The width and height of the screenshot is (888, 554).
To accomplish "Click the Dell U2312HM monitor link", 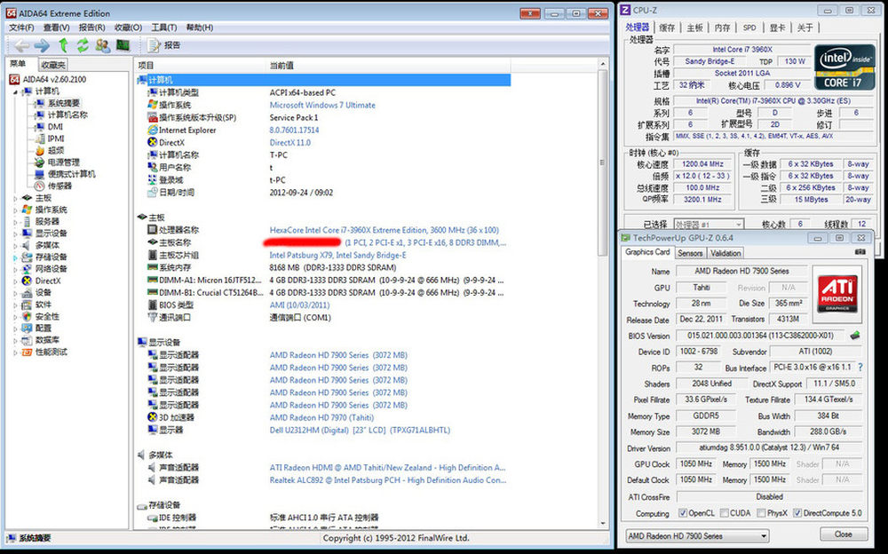I will tap(360, 430).
